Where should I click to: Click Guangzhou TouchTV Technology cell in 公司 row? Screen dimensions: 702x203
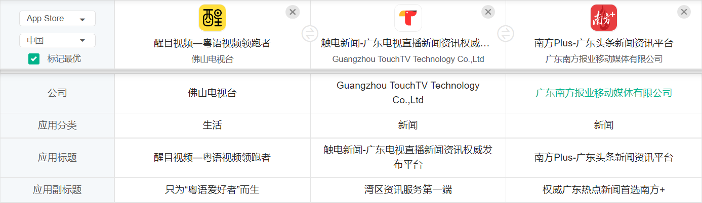(x=408, y=93)
